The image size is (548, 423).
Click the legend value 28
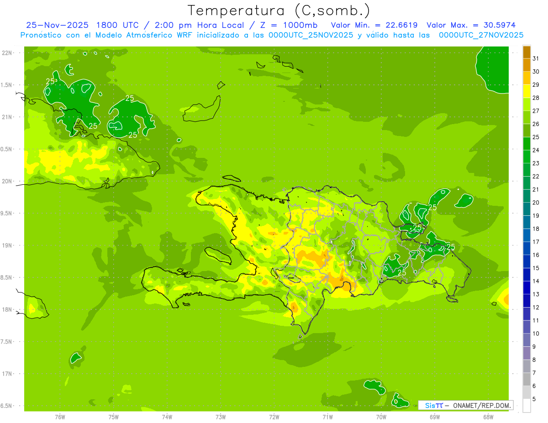[536, 98]
